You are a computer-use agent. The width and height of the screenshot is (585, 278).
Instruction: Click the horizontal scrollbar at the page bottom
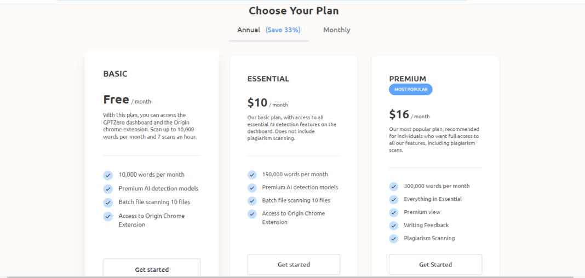pyautogui.click(x=290, y=276)
